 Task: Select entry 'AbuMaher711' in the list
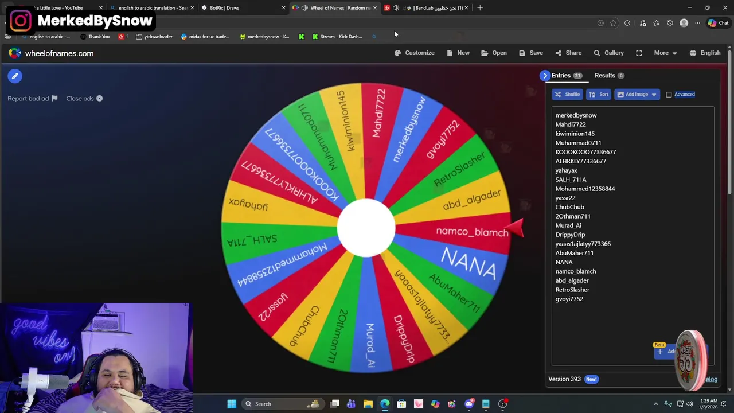click(574, 253)
